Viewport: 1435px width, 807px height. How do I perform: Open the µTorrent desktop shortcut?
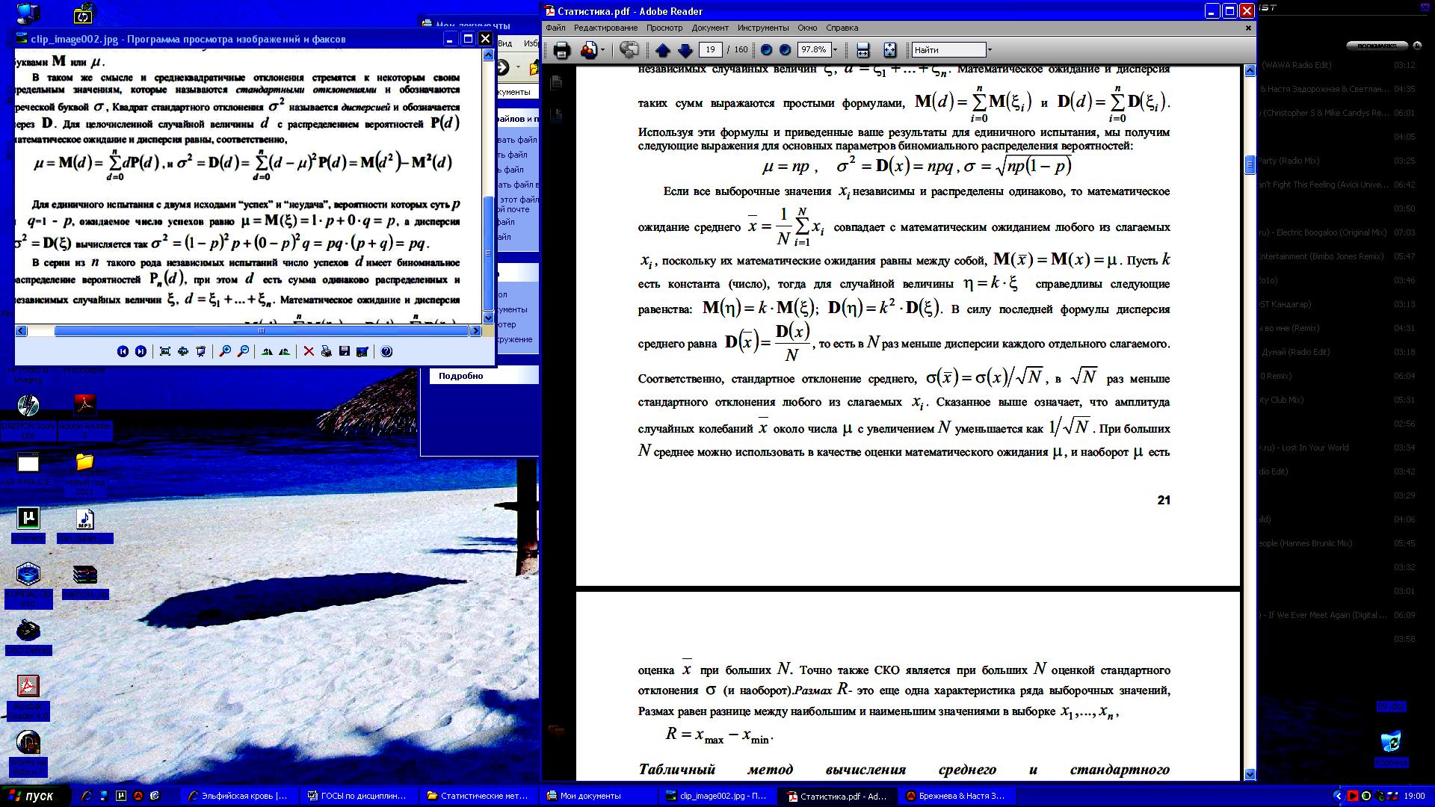click(x=28, y=525)
